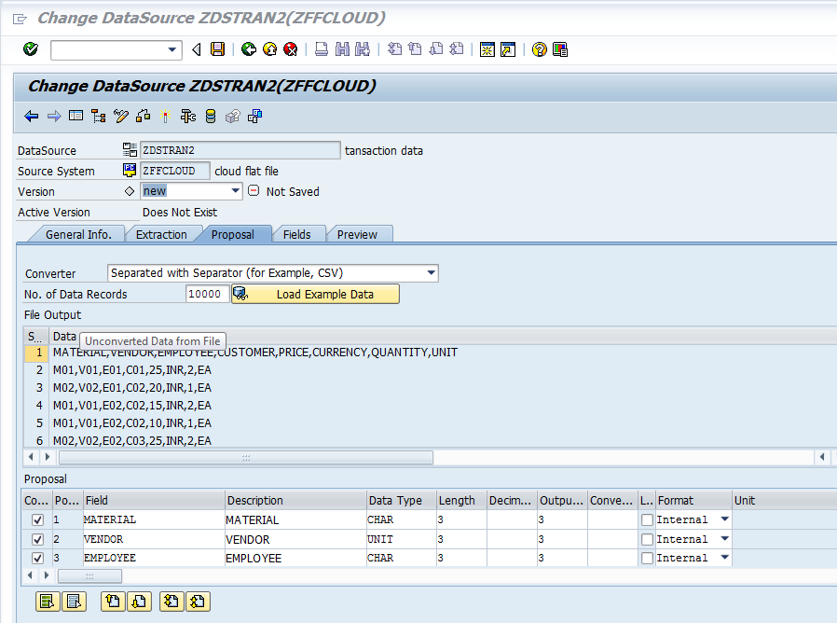
Task: Save the DataSource using the Save icon
Action: click(x=217, y=48)
